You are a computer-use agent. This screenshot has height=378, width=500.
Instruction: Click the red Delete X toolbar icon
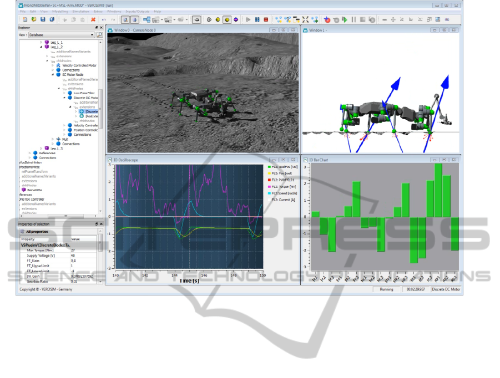click(x=93, y=19)
